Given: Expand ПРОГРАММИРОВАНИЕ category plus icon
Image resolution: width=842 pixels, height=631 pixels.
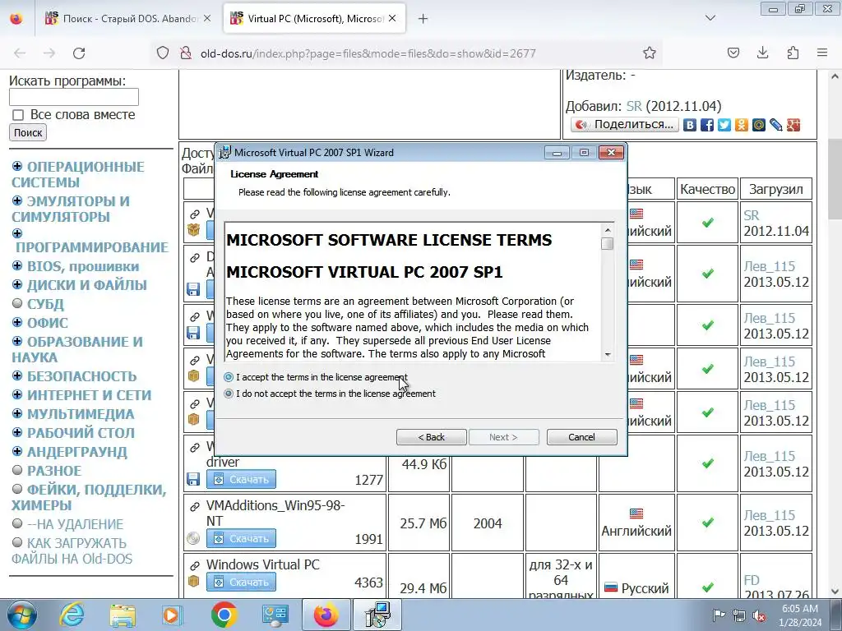Looking at the screenshot, I should point(17,233).
